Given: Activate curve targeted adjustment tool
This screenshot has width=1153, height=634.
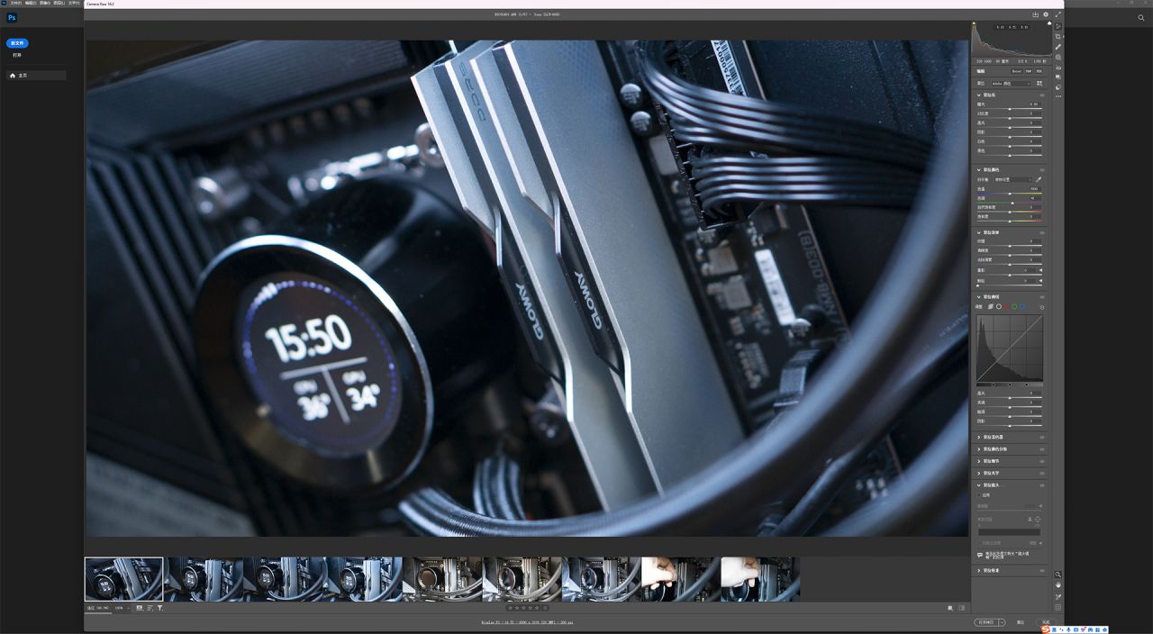Looking at the screenshot, I should pos(1042,307).
